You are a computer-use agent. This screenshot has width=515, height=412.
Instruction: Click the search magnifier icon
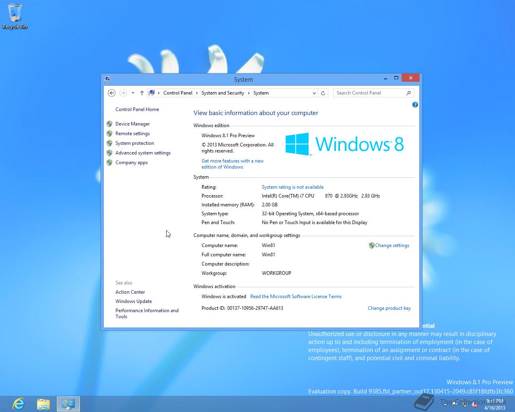[408, 93]
